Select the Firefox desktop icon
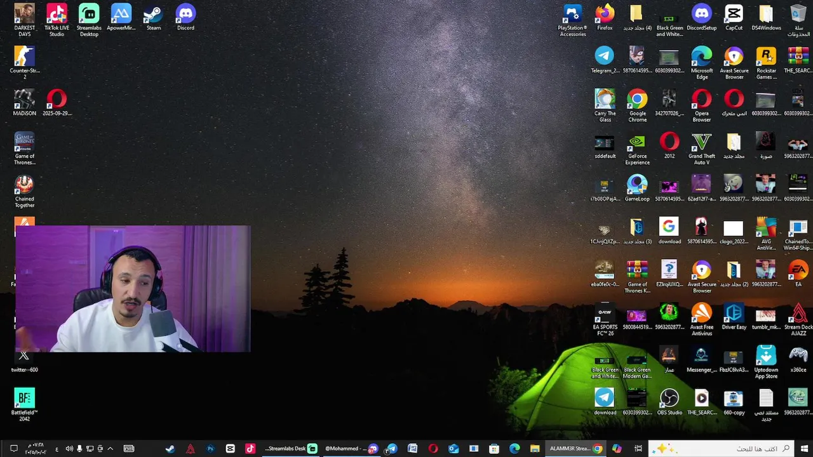 coord(605,17)
